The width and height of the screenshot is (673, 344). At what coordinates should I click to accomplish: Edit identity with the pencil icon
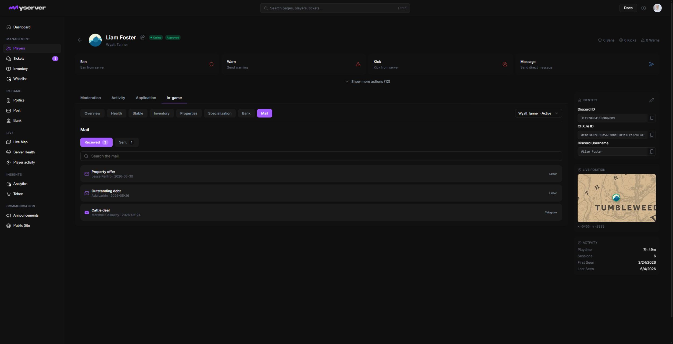(651, 100)
